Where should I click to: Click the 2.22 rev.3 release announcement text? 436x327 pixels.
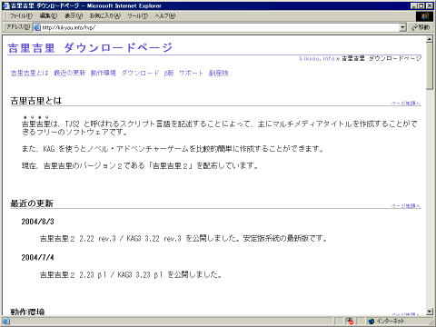pyautogui.click(x=183, y=238)
